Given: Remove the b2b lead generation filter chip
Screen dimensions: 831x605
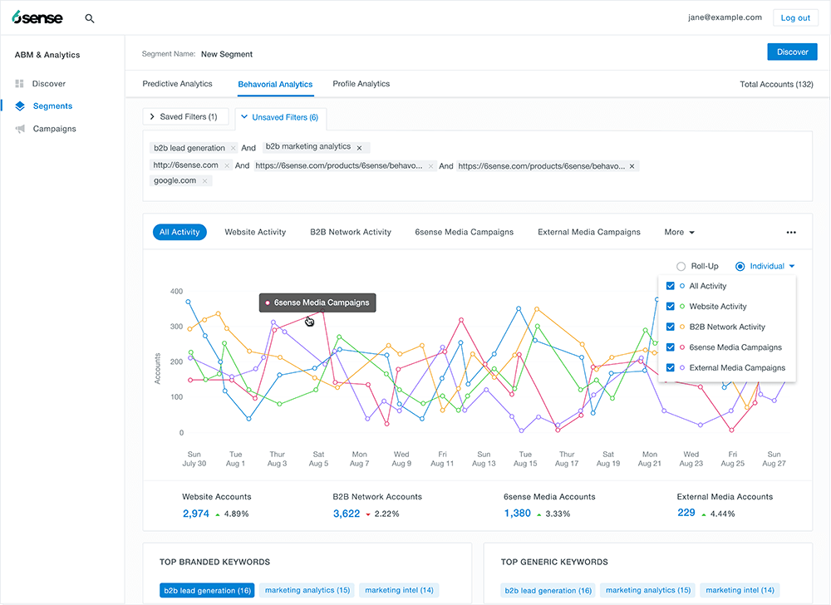Looking at the screenshot, I should (234, 148).
